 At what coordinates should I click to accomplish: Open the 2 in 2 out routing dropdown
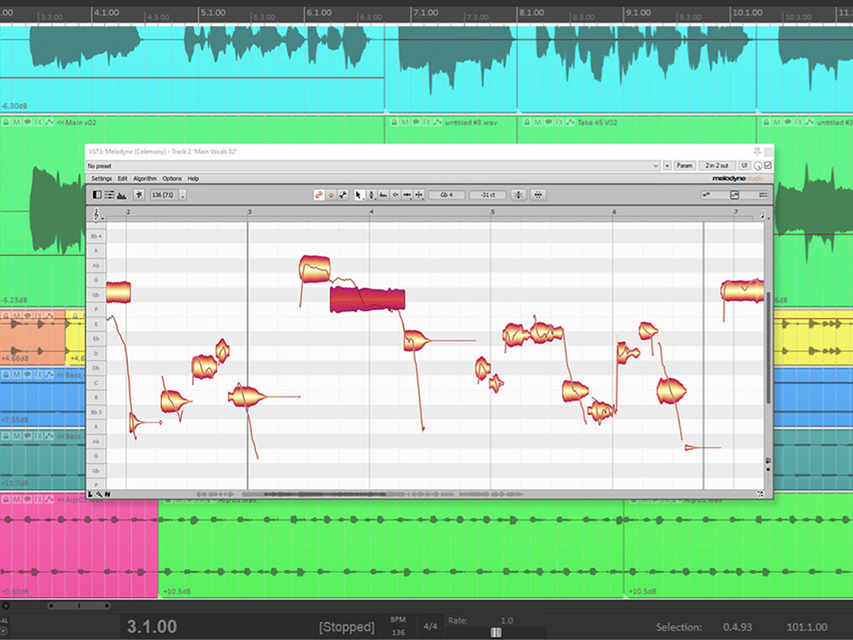click(717, 165)
